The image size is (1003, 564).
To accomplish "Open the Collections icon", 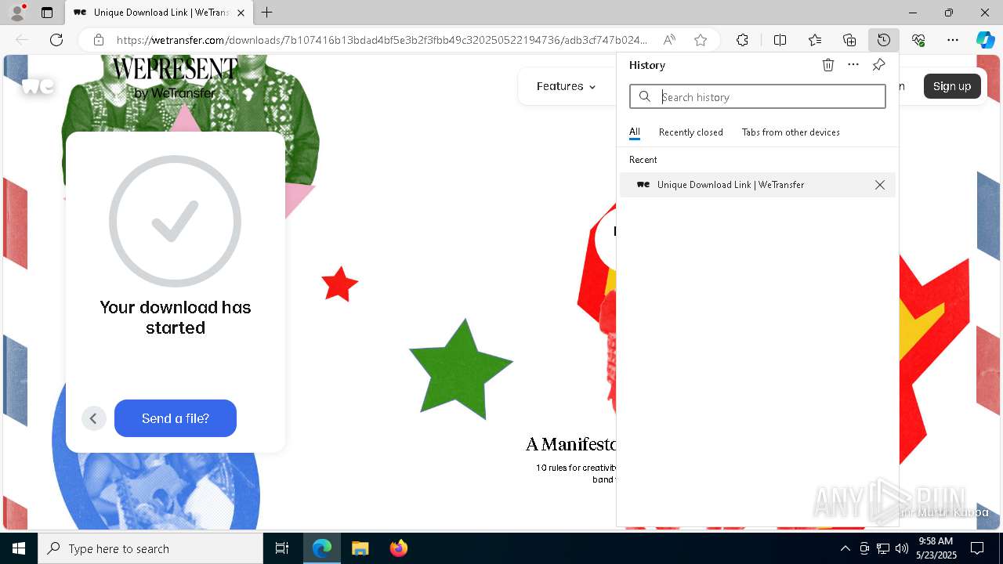I will (849, 40).
